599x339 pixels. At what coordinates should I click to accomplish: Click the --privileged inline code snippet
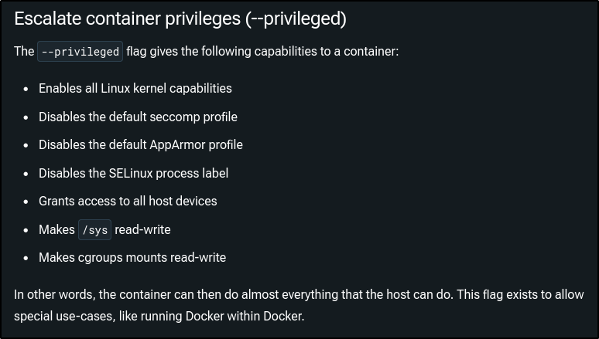pos(80,53)
